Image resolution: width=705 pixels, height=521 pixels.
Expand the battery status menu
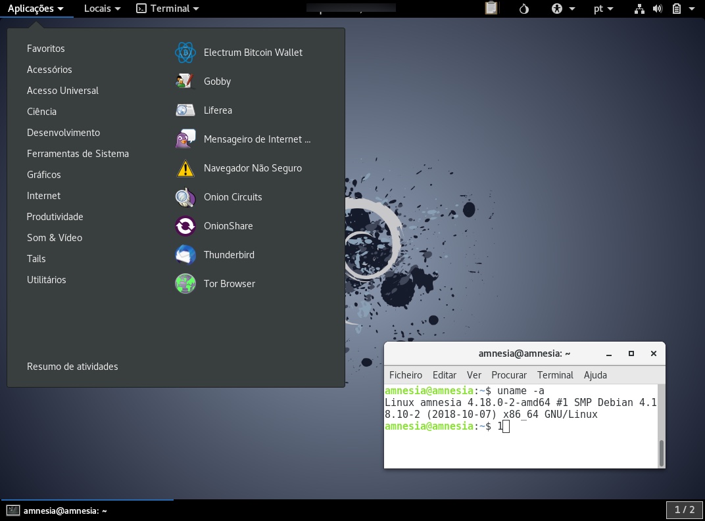coord(681,9)
